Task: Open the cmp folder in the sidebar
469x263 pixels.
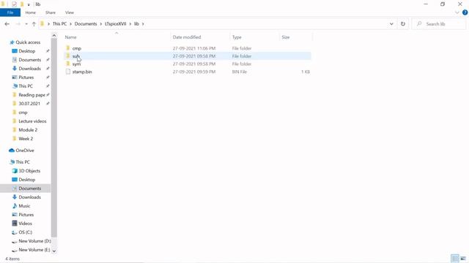Action: pyautogui.click(x=23, y=113)
